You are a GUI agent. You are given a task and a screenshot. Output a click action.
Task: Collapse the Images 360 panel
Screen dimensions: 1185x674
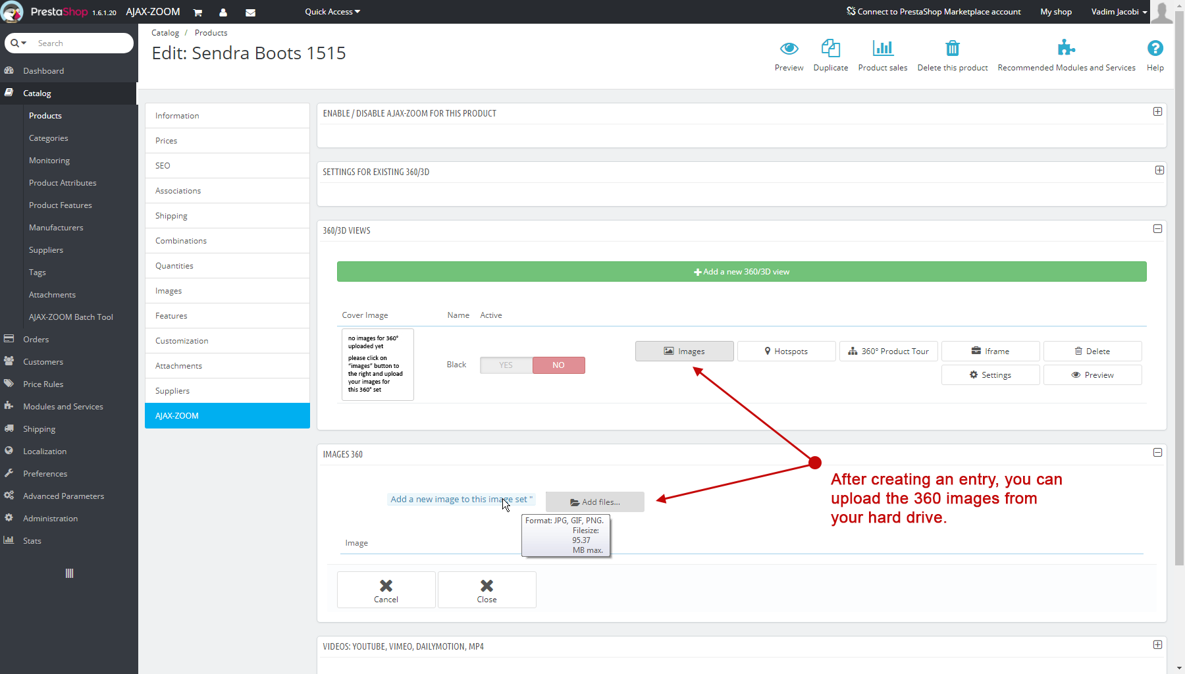tap(1157, 453)
